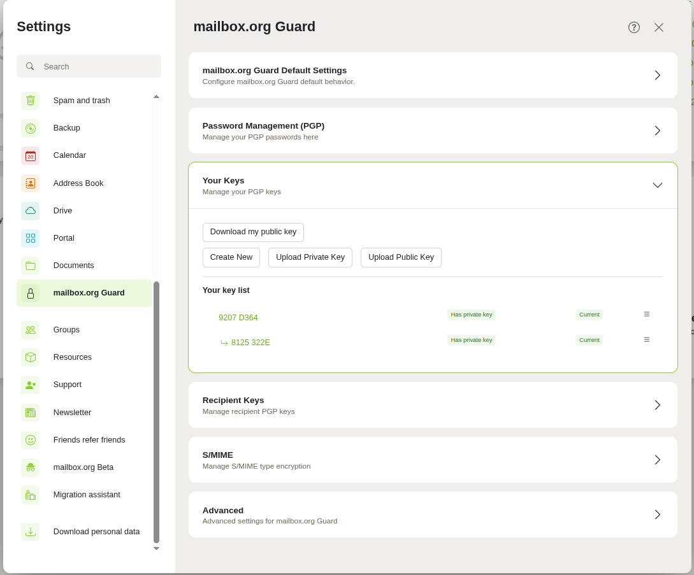Close the Settings dialog
The height and width of the screenshot is (575, 694).
(658, 27)
